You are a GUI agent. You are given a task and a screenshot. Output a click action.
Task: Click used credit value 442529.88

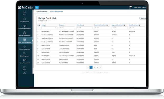point(132,31)
